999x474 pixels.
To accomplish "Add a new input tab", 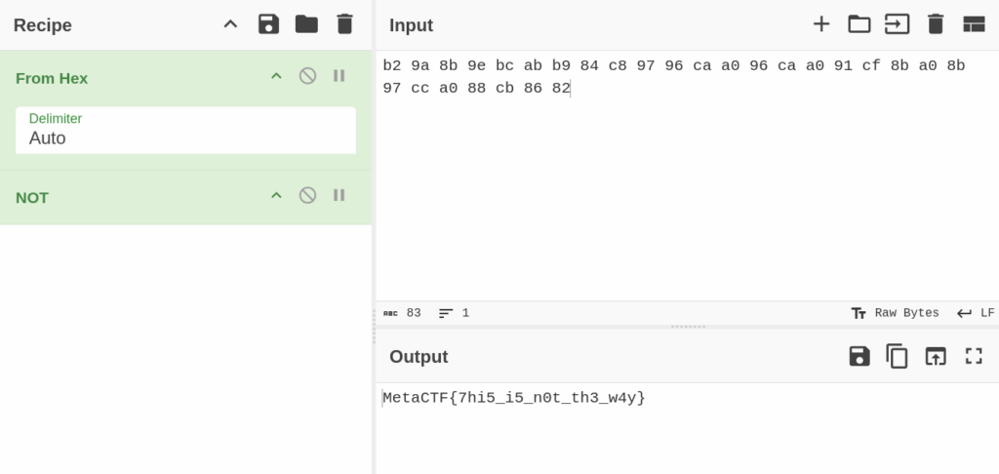I will click(821, 24).
